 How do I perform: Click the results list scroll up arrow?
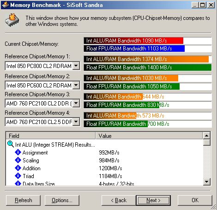[x=206, y=136]
